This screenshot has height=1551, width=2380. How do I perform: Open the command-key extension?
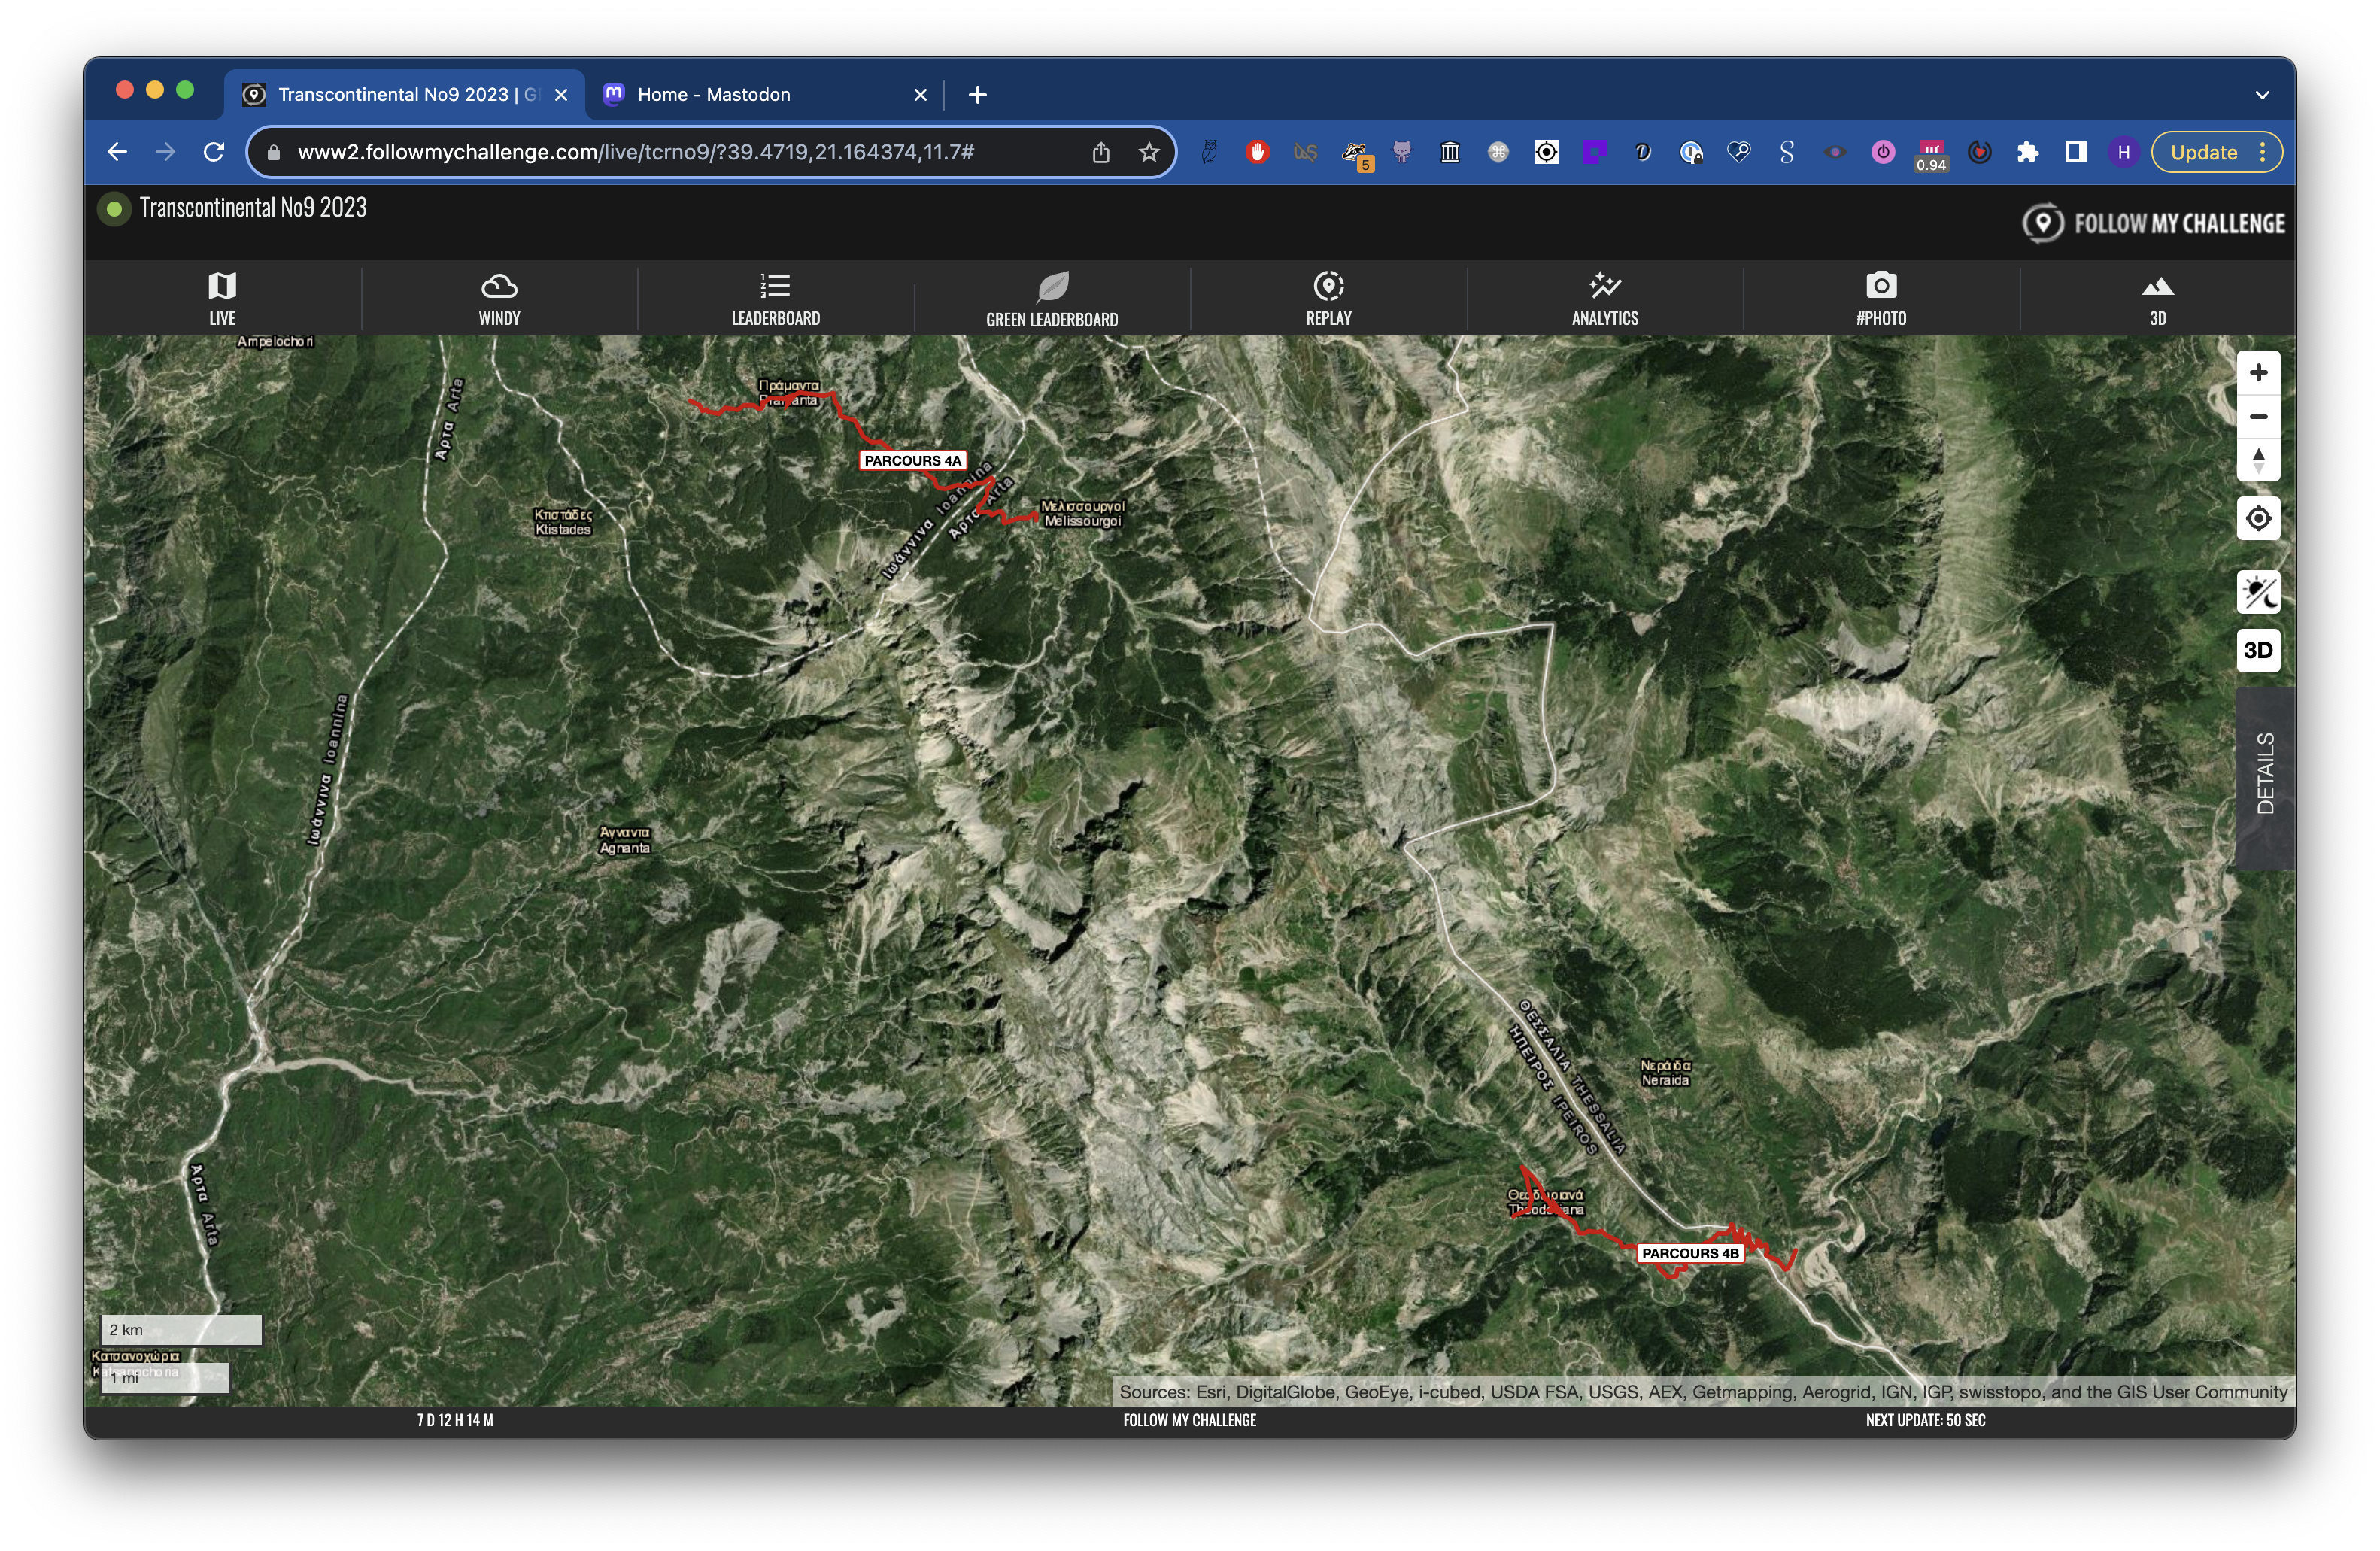[1498, 152]
